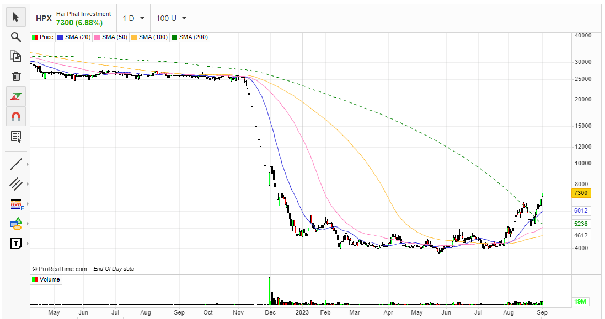605x319 pixels.
Task: Select the Text label tool
Action: coord(16,244)
